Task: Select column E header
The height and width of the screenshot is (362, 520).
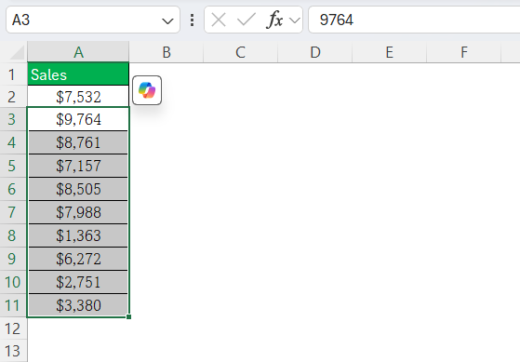Action: coord(390,52)
